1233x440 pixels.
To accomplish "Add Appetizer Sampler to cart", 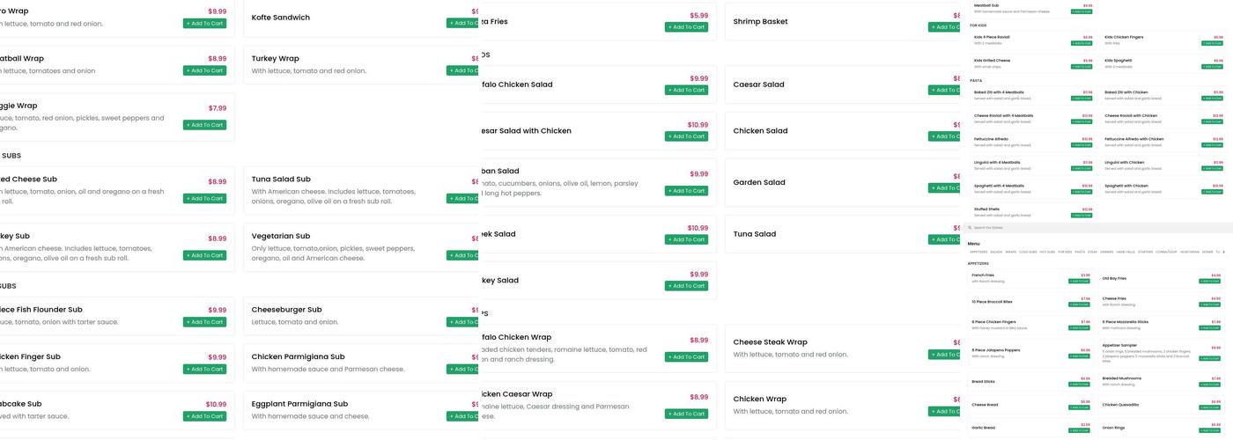I will pyautogui.click(x=1210, y=359).
